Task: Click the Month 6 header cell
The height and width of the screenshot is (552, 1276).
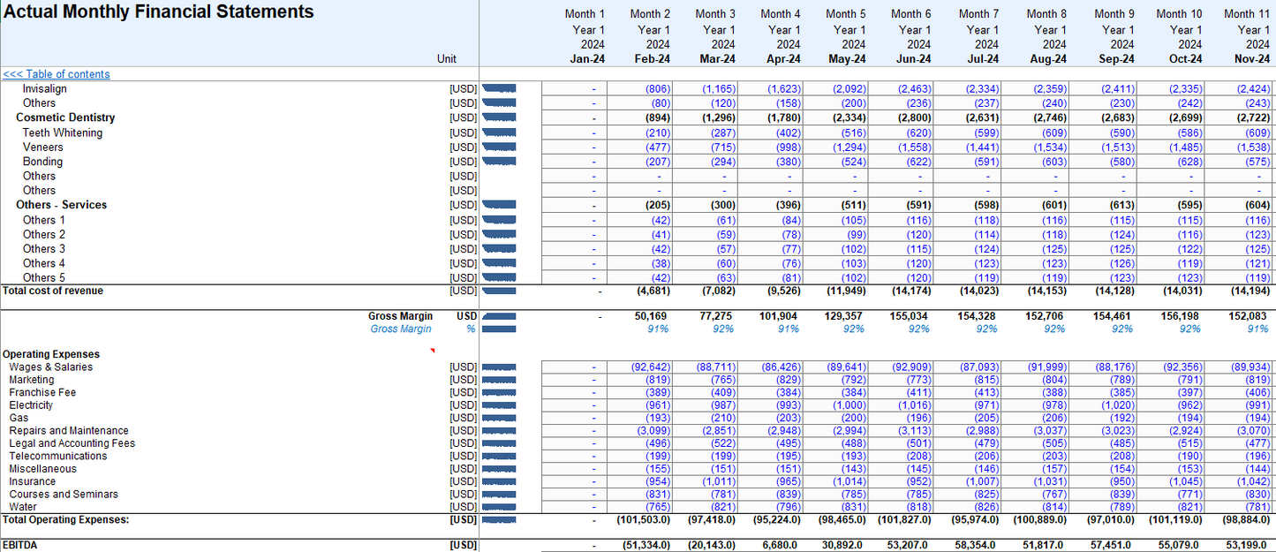Action: point(910,14)
